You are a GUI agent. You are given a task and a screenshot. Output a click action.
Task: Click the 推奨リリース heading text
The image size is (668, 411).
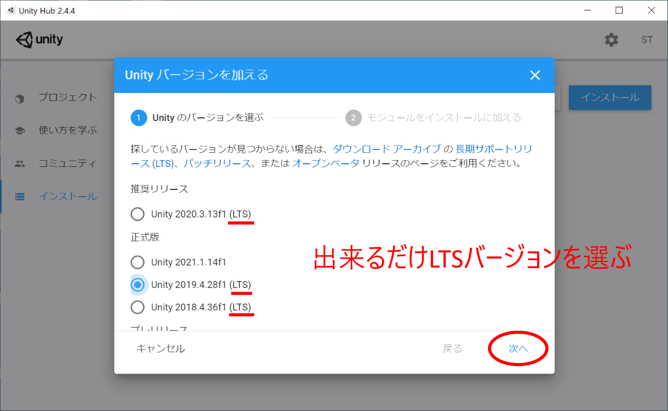(159, 189)
